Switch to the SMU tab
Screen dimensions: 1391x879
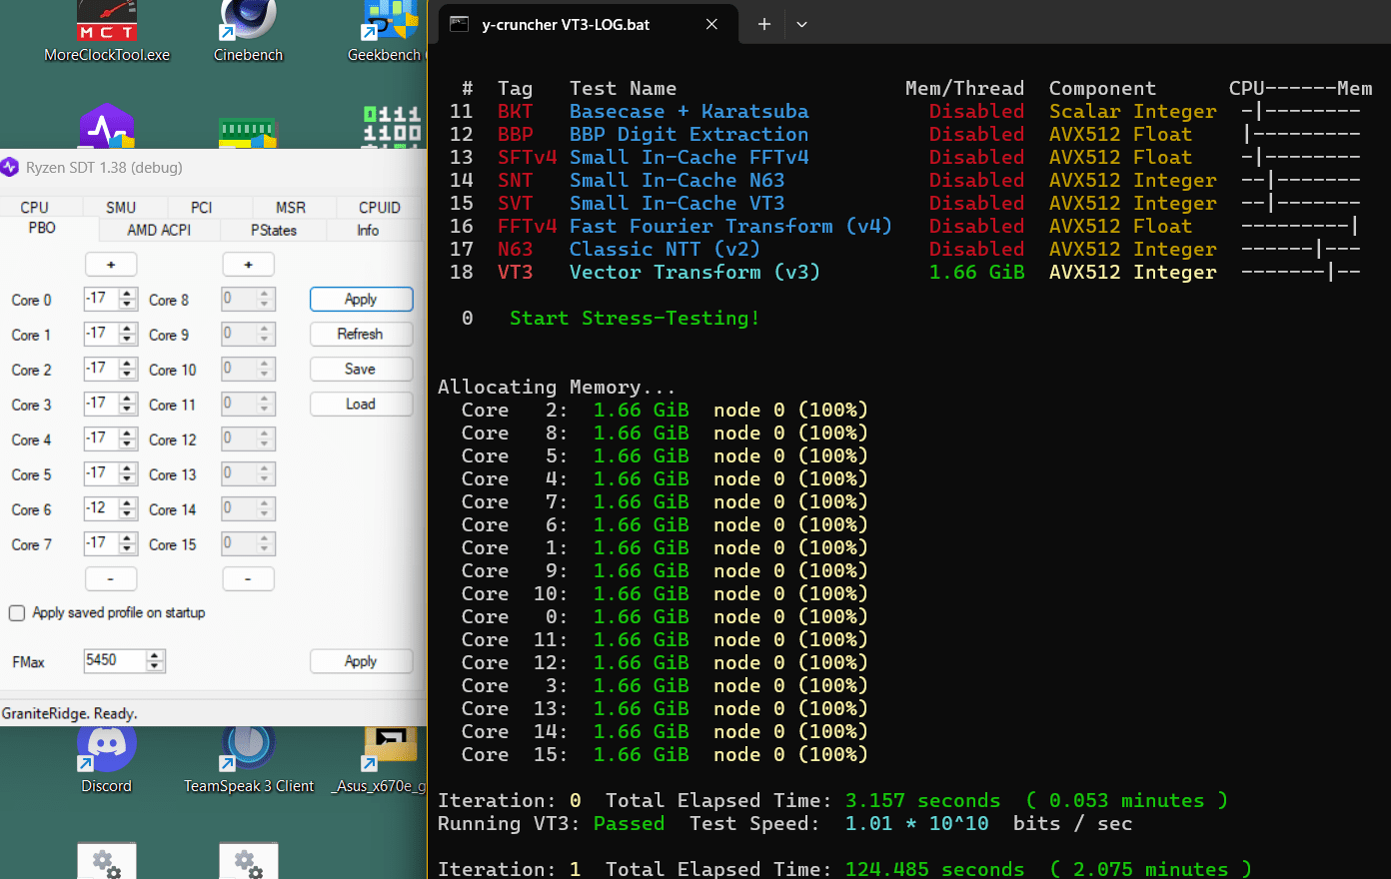pyautogui.click(x=121, y=207)
